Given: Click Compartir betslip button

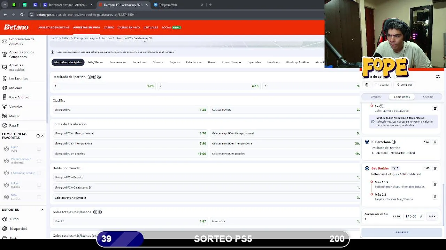Looking at the screenshot, I should click(x=404, y=85).
